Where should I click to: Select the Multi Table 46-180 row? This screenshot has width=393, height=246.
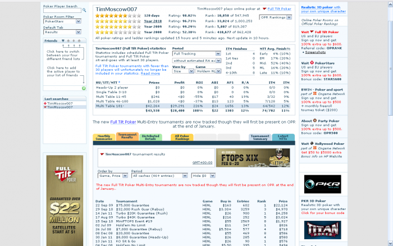(193, 101)
